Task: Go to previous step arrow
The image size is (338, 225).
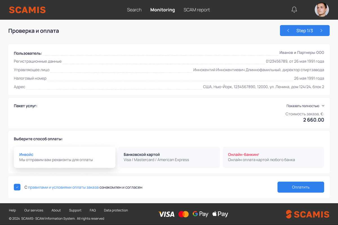Action: (x=288, y=31)
